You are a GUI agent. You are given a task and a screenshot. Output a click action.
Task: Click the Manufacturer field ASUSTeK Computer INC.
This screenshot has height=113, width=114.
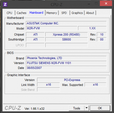tap(66, 23)
